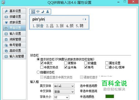The height and width of the screenshot is (100, 139).
Task: Uncheck the 帐号 checkbox
Action: [86, 67]
